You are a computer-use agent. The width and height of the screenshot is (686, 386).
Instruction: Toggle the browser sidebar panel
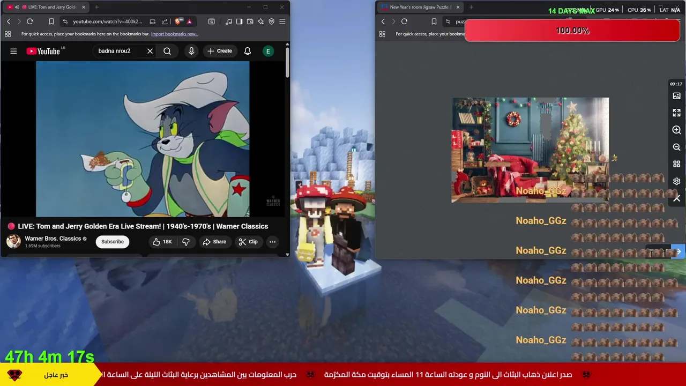[x=239, y=21]
